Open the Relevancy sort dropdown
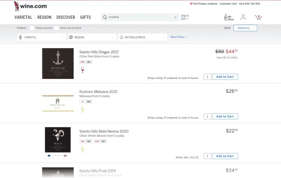The width and height of the screenshot is (281, 178). 245,28
